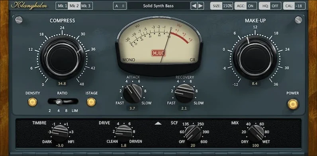
Task: Open the Size 150% selector
Action: [221, 6]
